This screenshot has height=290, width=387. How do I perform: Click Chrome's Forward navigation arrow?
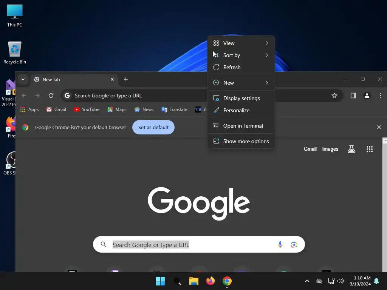[37, 96]
